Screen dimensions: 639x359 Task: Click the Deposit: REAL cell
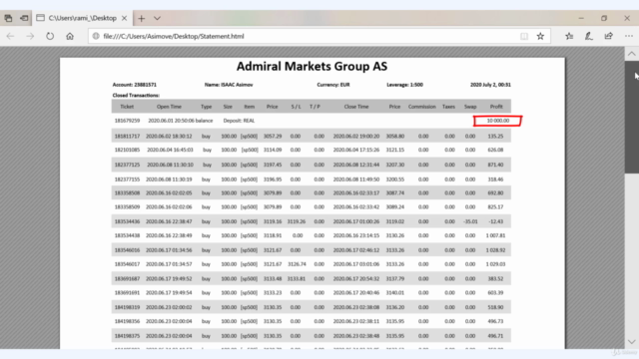tap(239, 121)
